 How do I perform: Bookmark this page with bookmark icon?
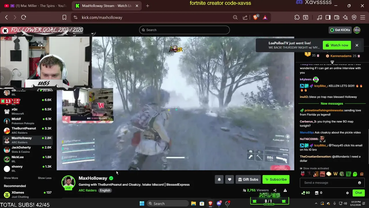coord(64,17)
